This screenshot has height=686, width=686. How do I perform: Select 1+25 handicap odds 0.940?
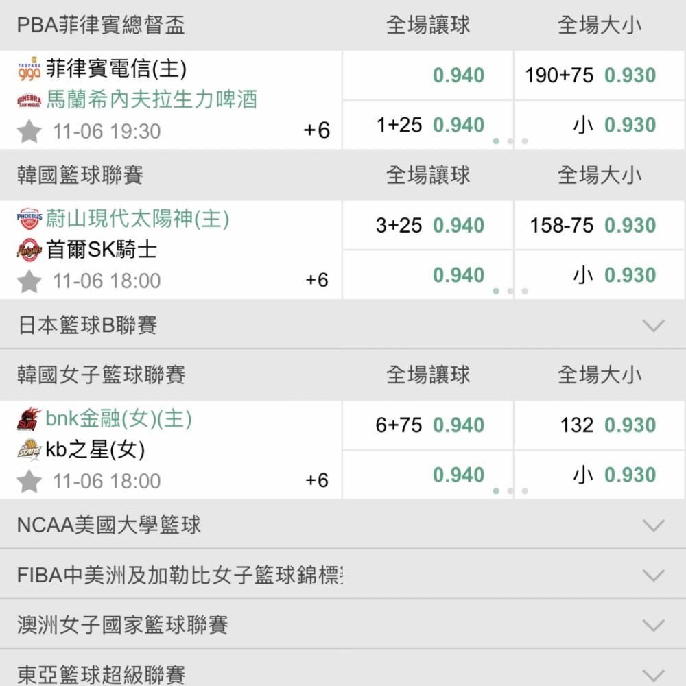[x=427, y=125]
